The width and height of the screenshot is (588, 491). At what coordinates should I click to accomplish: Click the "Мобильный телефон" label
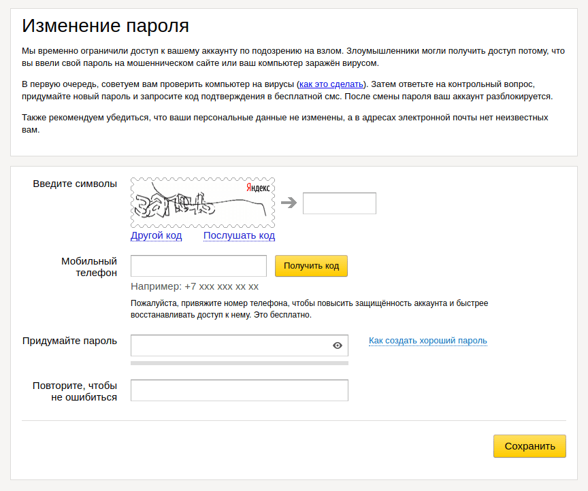(88, 267)
